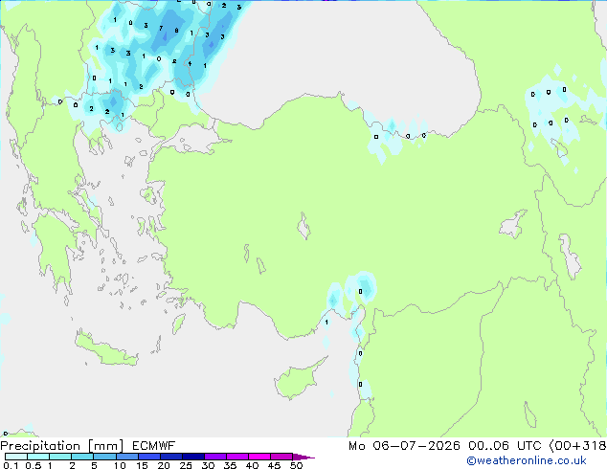Click the date 'Mo 06-07-2026'
Image resolution: width=607 pixels, height=469 pixels.
pyautogui.click(x=404, y=446)
